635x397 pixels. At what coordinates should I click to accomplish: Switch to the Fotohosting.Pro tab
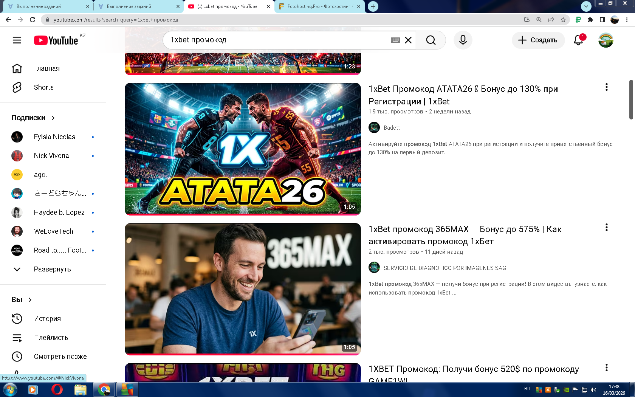319,6
